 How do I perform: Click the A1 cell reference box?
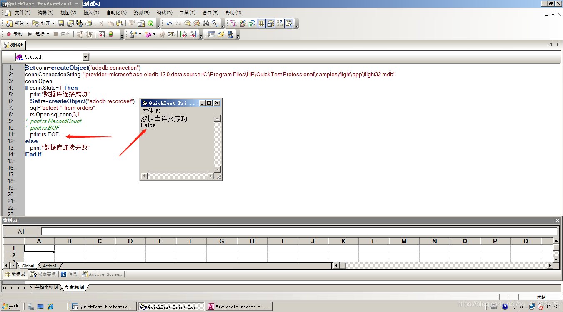click(21, 231)
